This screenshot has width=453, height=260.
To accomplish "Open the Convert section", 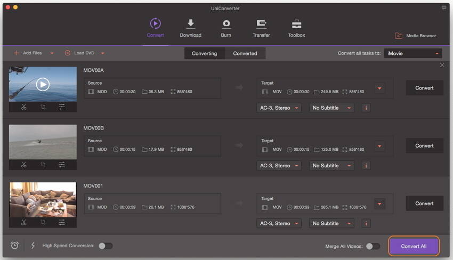I will [155, 28].
